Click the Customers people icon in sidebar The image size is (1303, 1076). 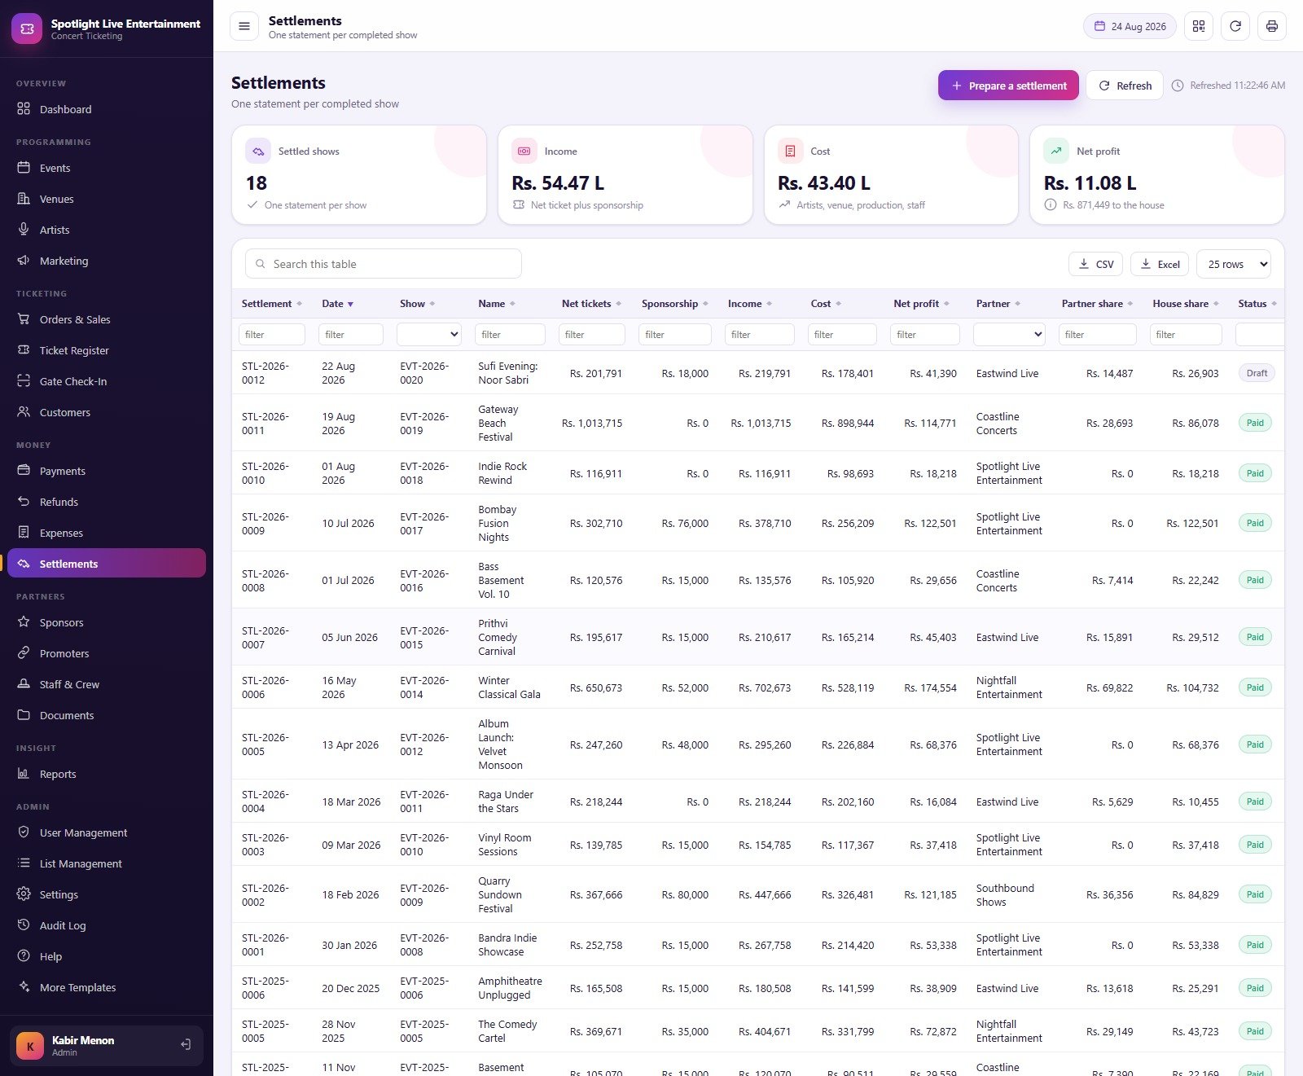click(24, 412)
